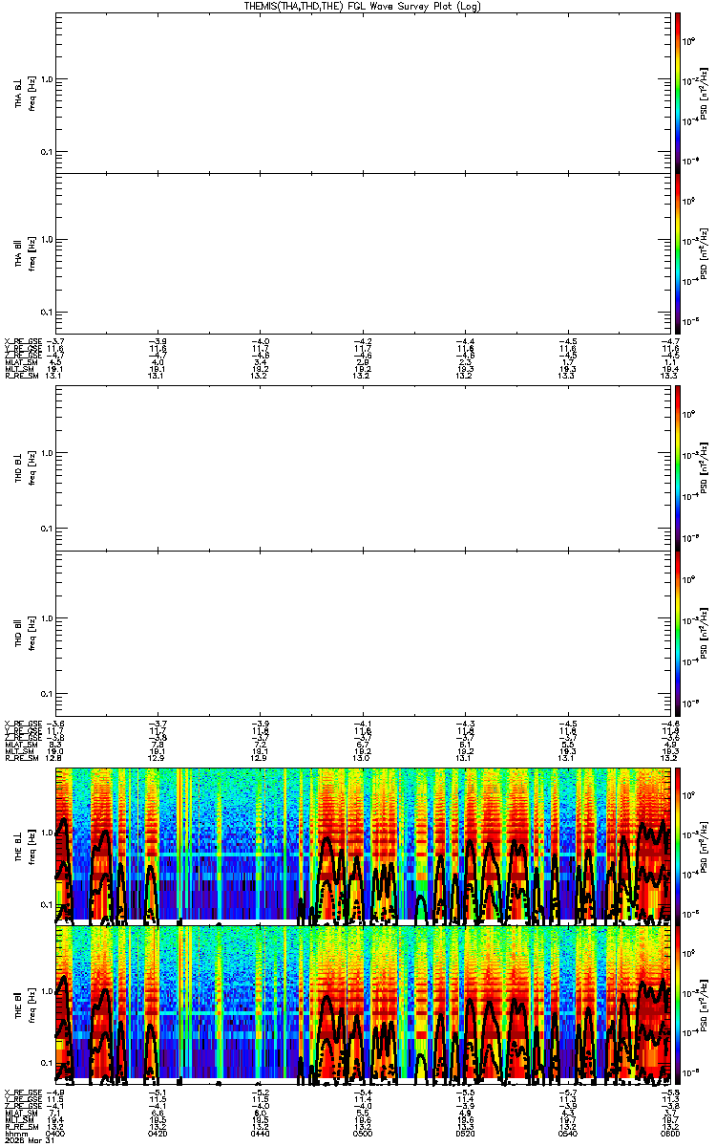Screen dimensions: 716x1147
Task: Click the 0.1 Hz tick of THE B∥ spectrogram
Action: tap(47, 1062)
